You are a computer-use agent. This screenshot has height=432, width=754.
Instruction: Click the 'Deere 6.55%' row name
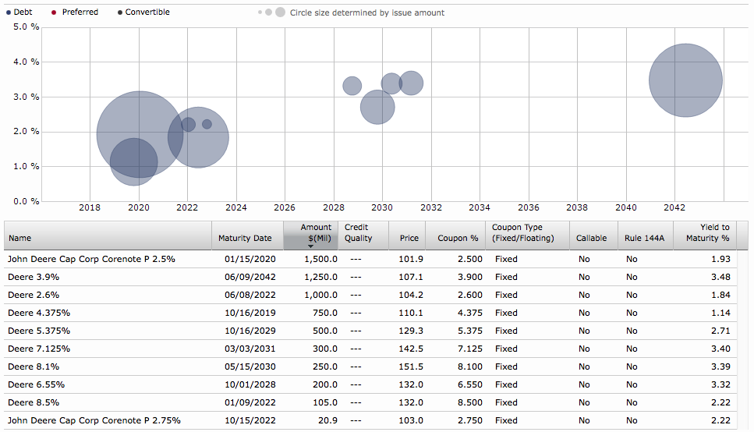tap(36, 384)
